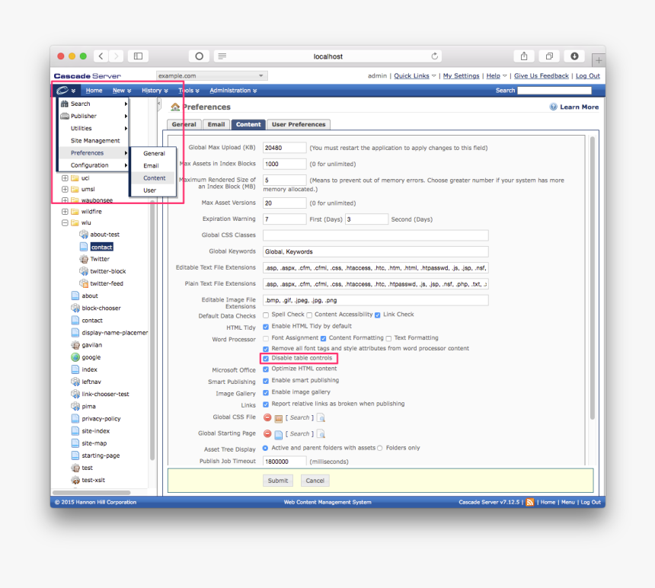Open Safari share button
The height and width of the screenshot is (588, 655).
[x=524, y=56]
